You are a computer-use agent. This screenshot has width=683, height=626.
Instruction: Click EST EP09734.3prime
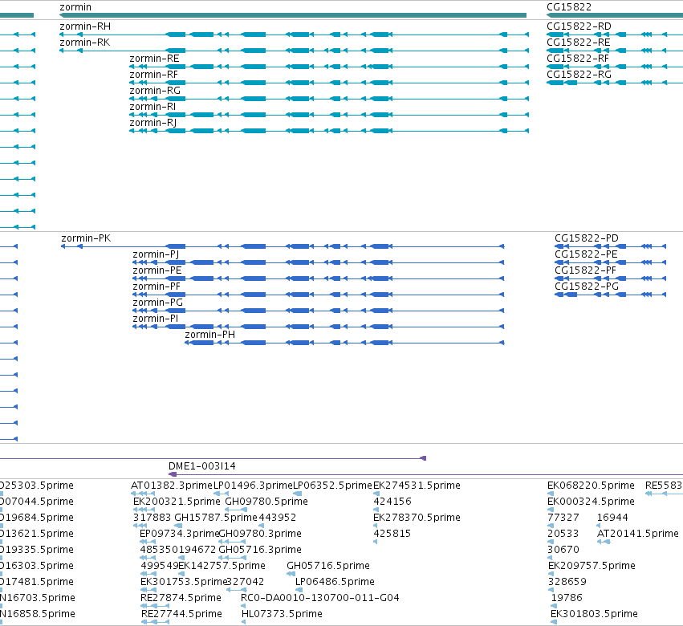pyautogui.click(x=180, y=534)
